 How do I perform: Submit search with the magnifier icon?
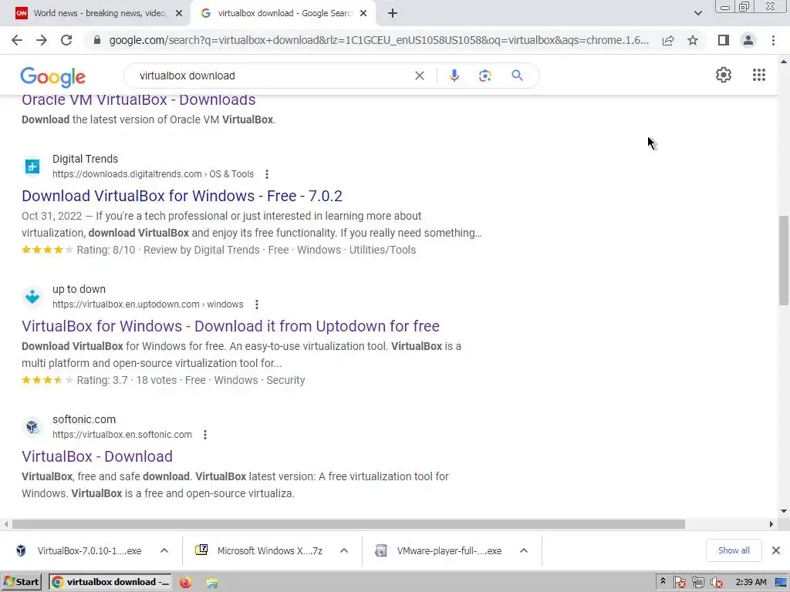(x=517, y=76)
